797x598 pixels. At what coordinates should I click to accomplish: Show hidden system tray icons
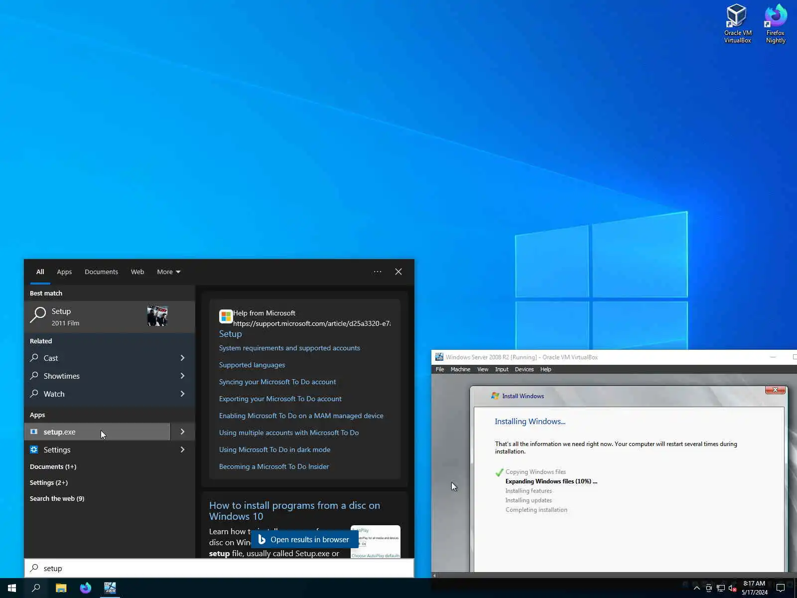tap(697, 588)
